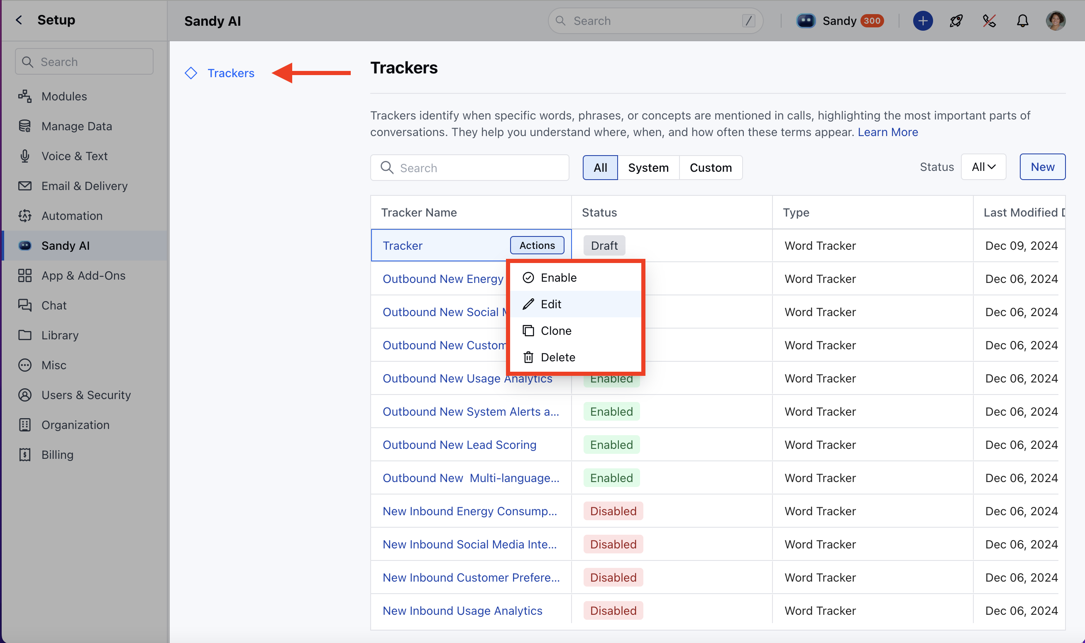Open the rocket quick-start icon
Viewport: 1085px width, 643px height.
pos(956,21)
